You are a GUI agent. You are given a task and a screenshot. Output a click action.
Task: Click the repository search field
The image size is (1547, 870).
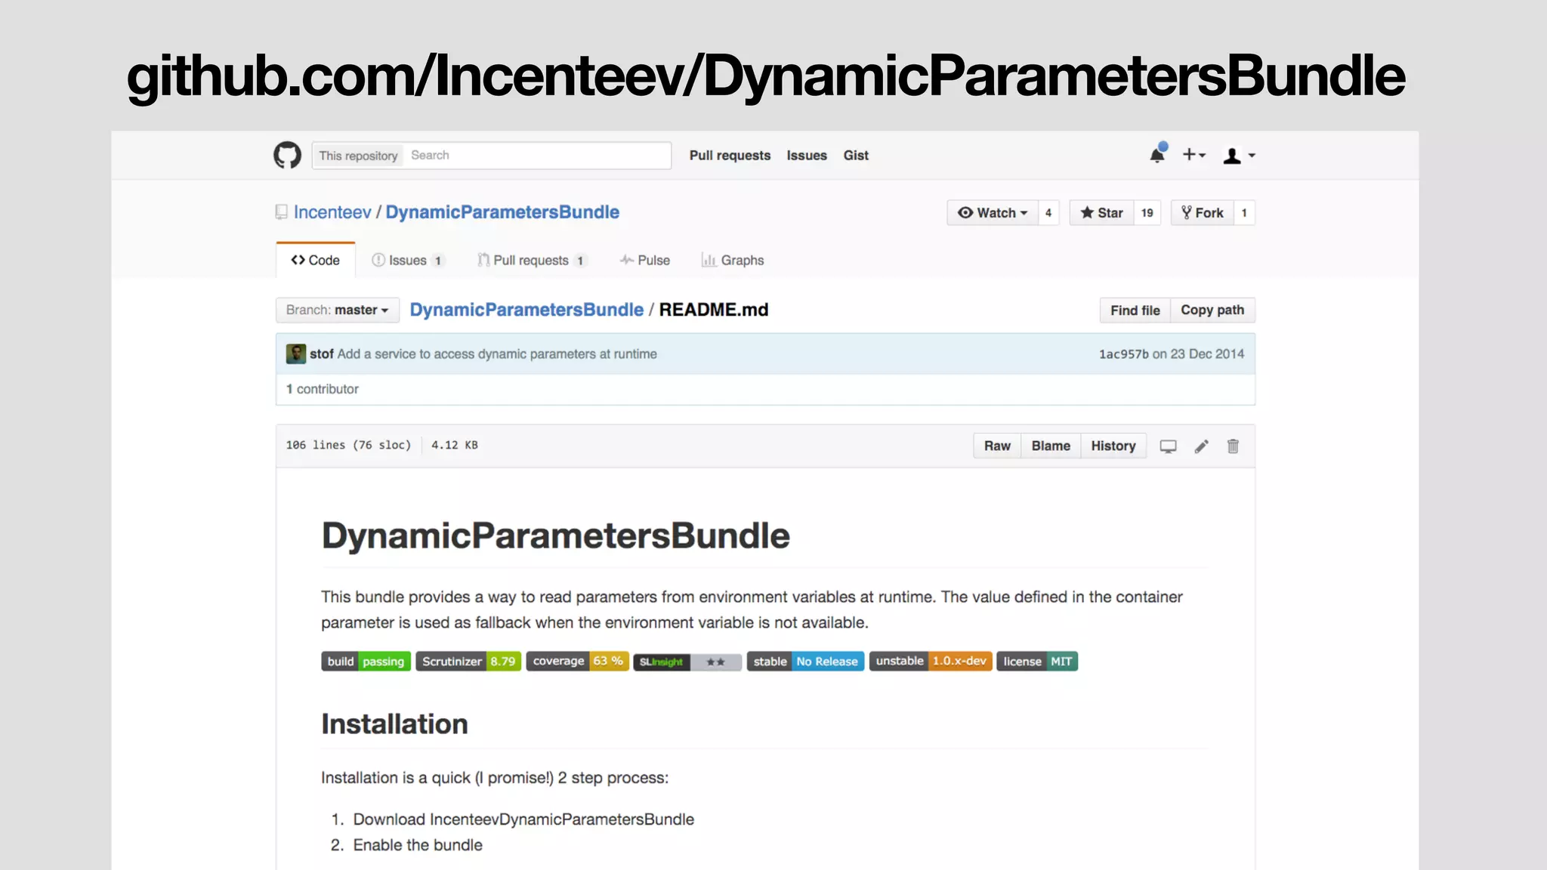coord(536,156)
